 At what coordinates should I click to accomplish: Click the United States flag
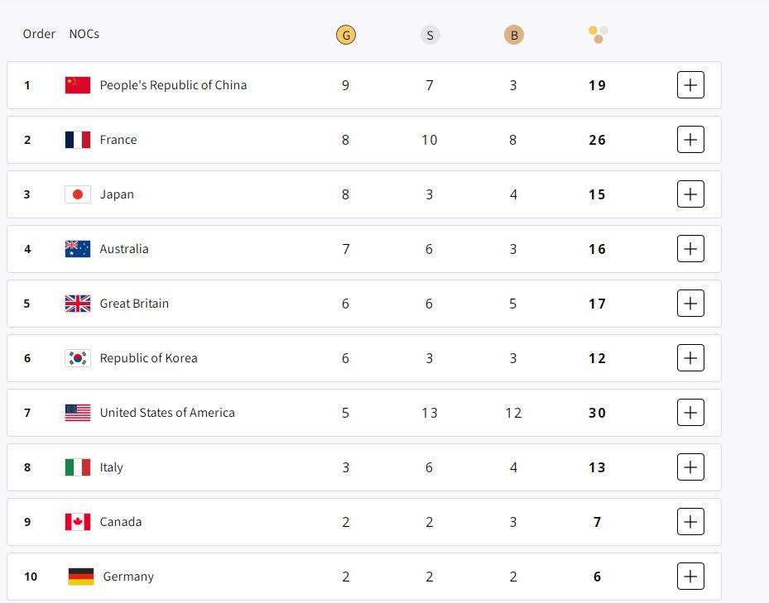(x=77, y=412)
